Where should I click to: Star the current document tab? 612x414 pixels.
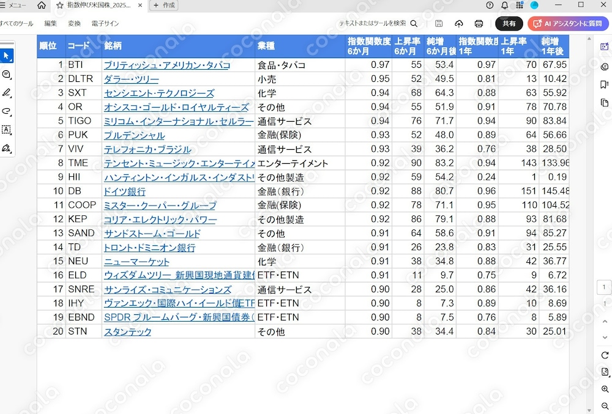tap(60, 6)
